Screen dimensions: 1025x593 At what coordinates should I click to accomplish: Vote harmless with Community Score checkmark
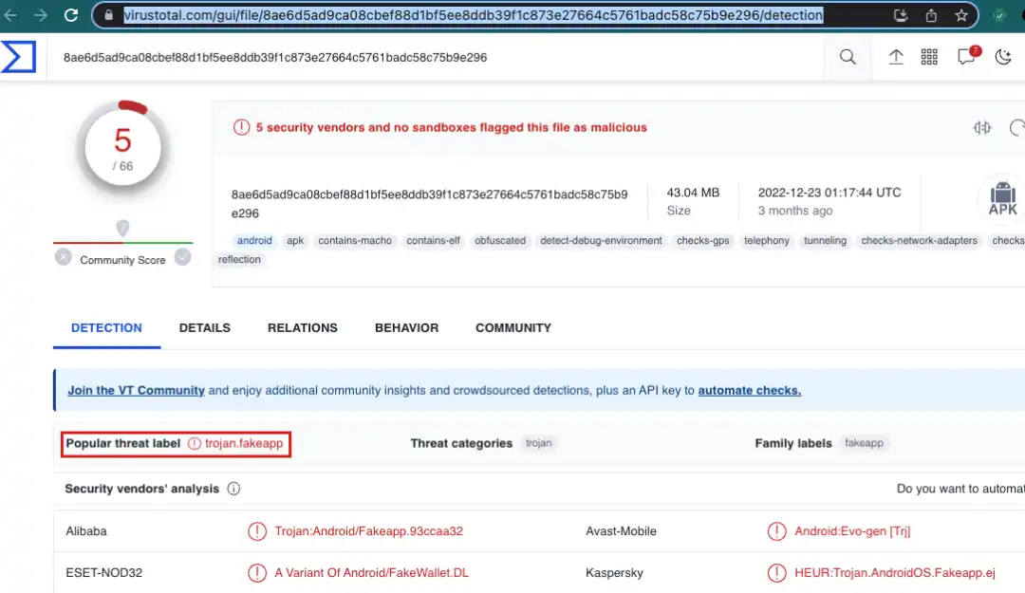click(182, 257)
